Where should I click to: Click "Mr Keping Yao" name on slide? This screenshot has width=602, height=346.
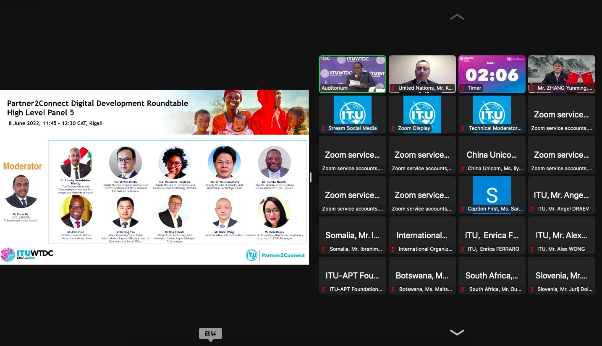[x=125, y=232]
